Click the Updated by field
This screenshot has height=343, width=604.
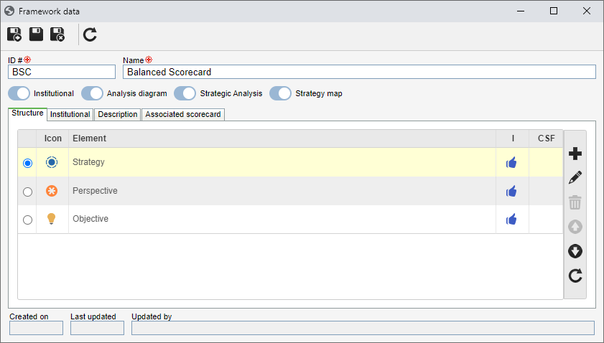pos(363,328)
